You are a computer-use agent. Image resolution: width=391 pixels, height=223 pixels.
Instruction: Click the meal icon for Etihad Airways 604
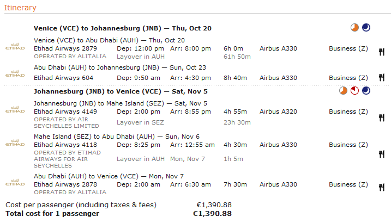pyautogui.click(x=382, y=78)
